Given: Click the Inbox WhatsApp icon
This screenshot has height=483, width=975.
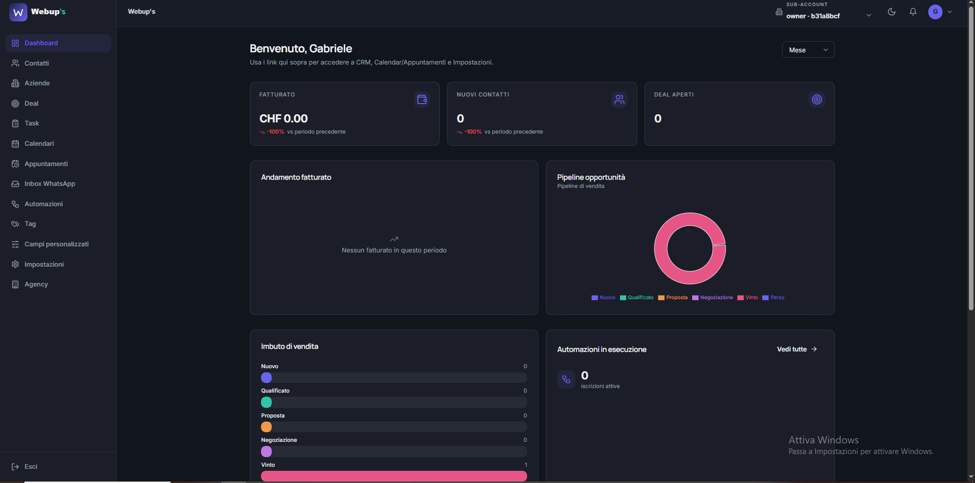Looking at the screenshot, I should [x=15, y=184].
